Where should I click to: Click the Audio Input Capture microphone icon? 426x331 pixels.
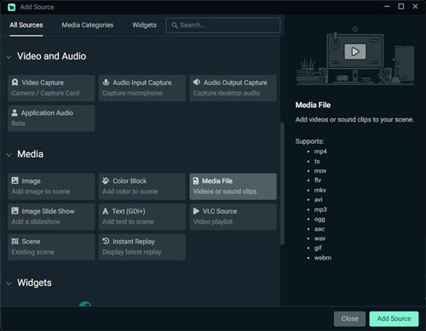point(106,83)
